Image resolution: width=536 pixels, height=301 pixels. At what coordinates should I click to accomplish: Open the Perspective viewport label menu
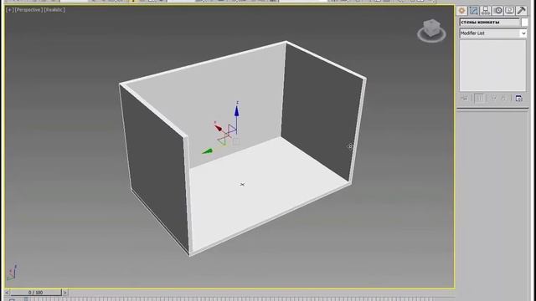[28, 10]
